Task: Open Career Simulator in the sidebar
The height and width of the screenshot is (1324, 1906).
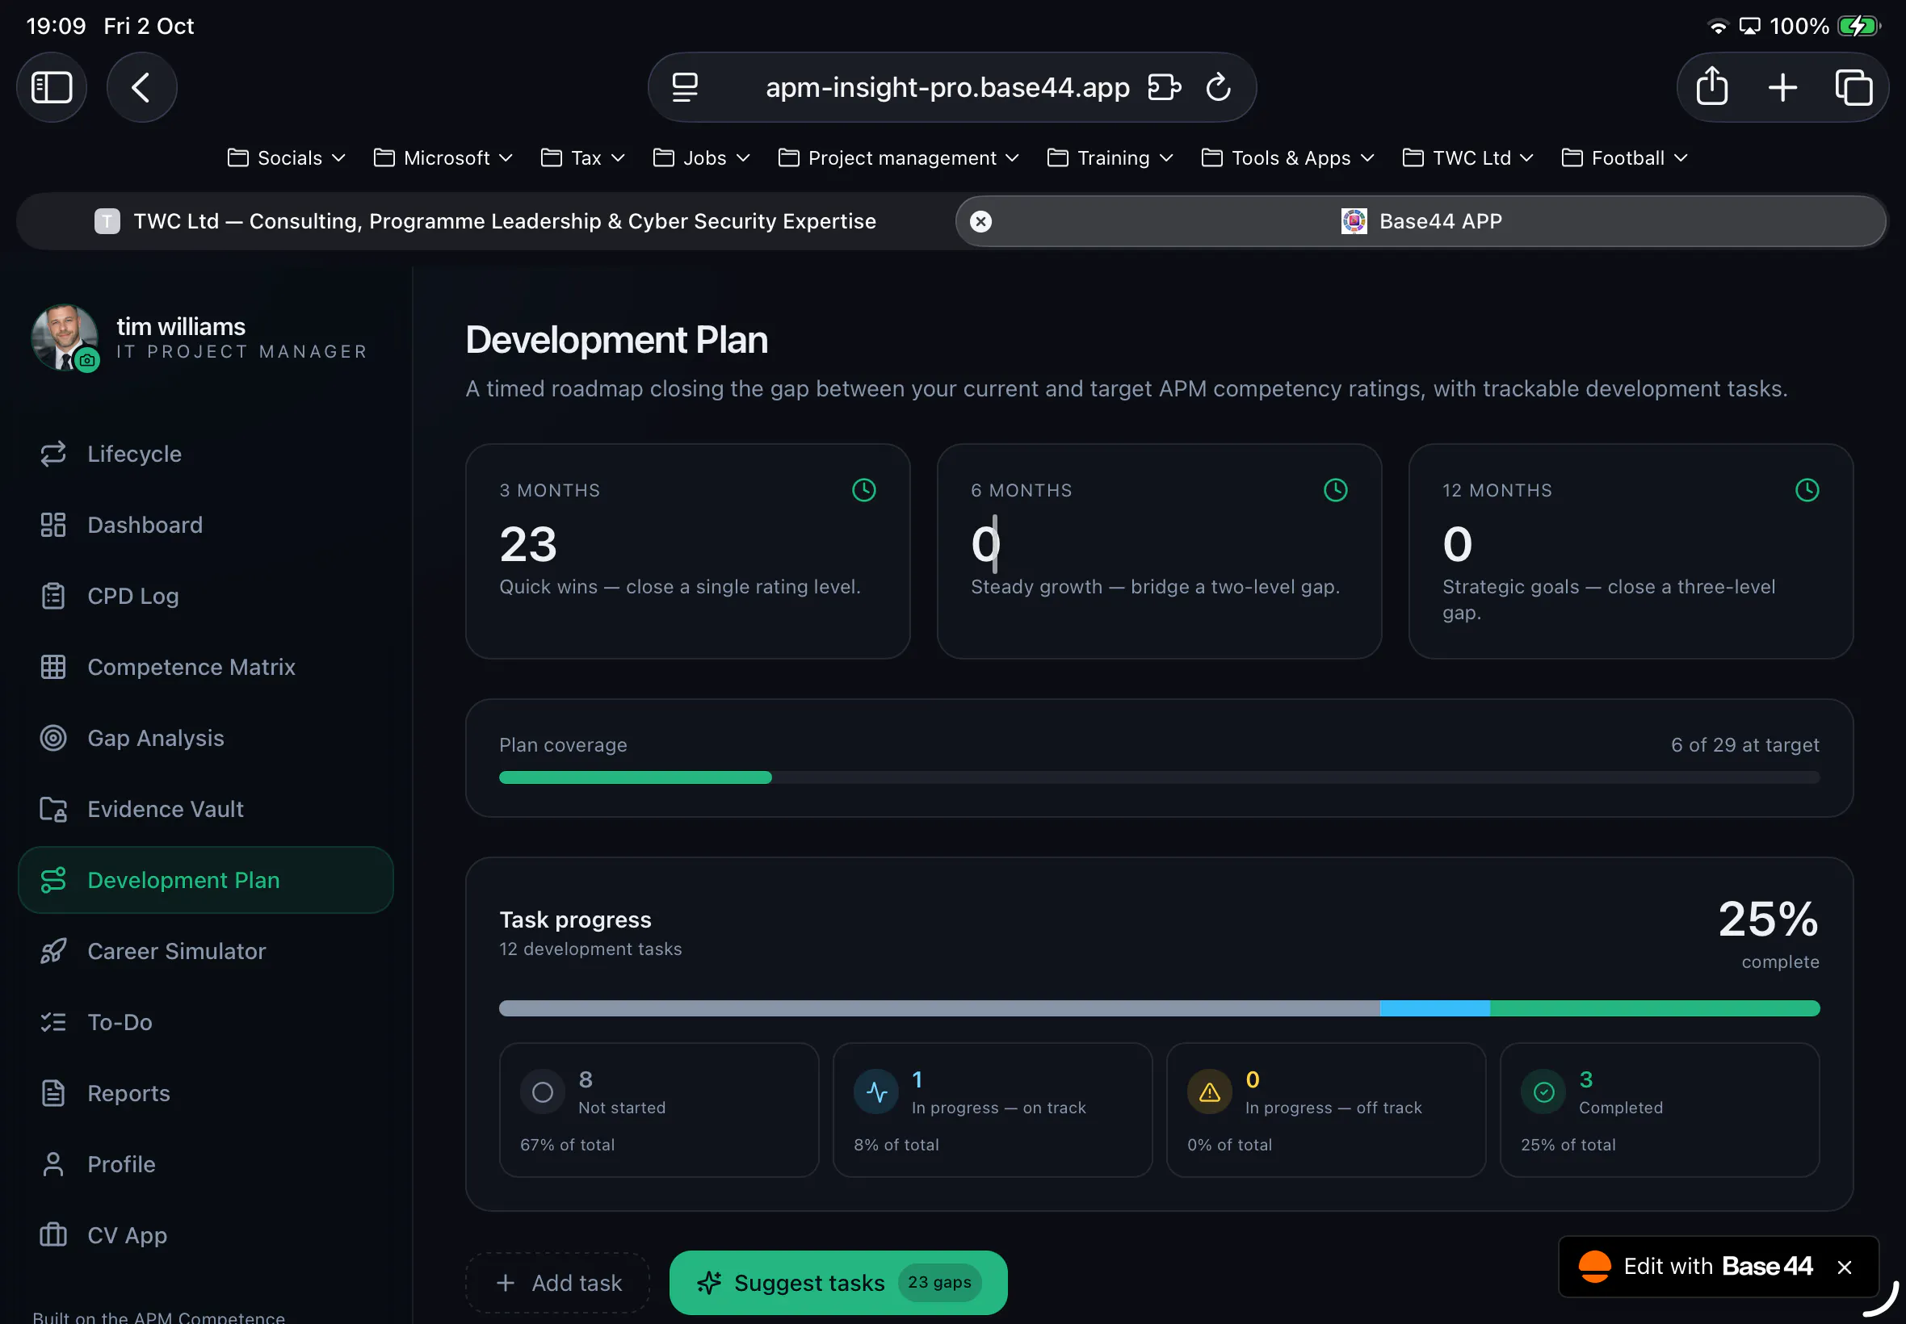Action: (x=206, y=951)
